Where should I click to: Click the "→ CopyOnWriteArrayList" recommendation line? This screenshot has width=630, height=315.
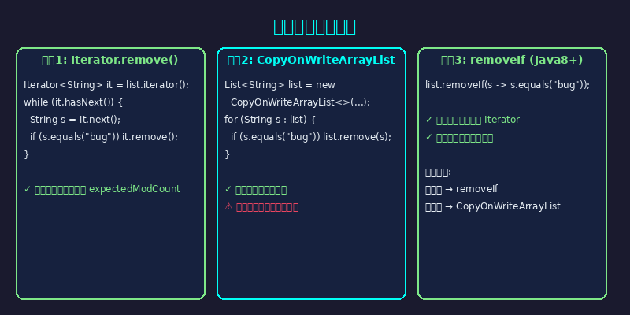493,206
